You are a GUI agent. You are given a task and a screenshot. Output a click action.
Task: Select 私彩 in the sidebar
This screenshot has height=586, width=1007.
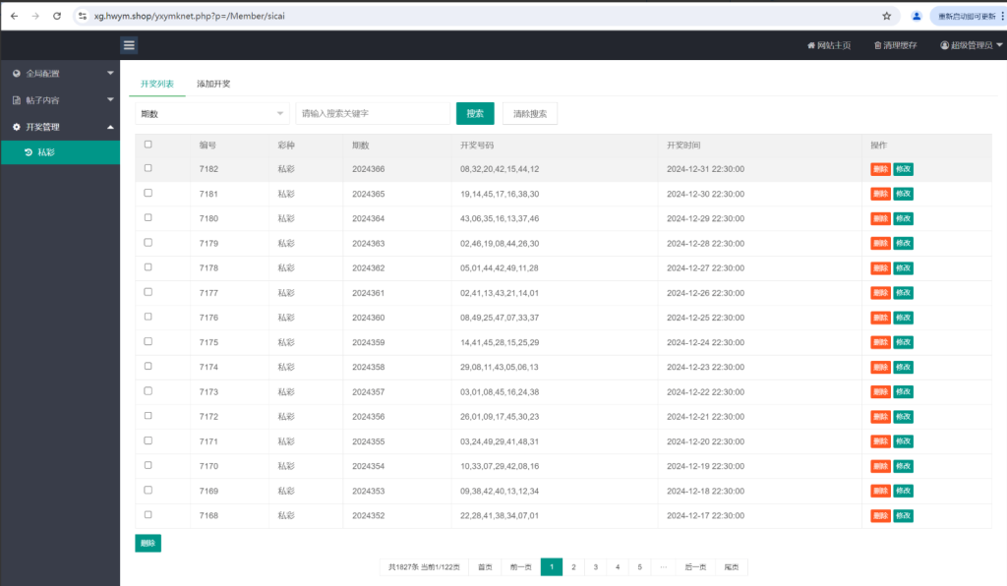coord(60,152)
